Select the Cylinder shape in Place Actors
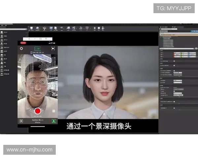Image resolution: width=198 pixels, height=158 pixels. tap(4, 59)
